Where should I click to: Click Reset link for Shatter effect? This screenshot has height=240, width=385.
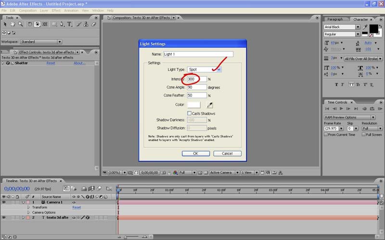(x=51, y=63)
